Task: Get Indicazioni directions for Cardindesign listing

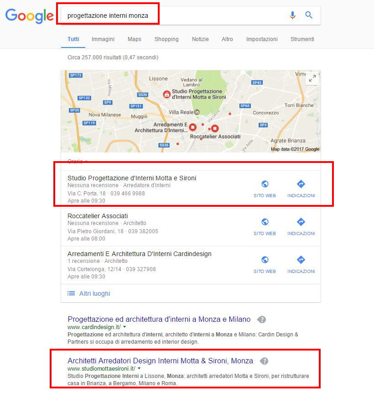Action: (301, 260)
